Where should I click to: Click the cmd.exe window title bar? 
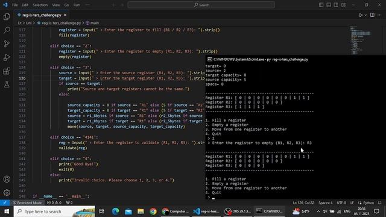pos(296,59)
